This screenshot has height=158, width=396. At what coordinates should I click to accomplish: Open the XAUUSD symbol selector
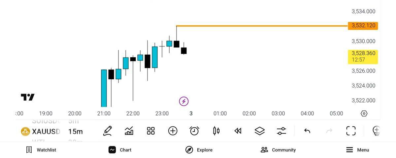click(x=41, y=132)
